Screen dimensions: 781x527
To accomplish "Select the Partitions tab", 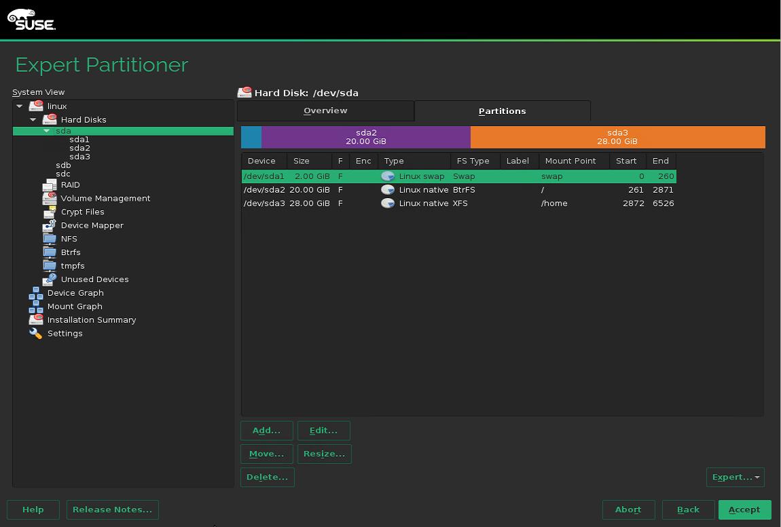I will click(503, 111).
